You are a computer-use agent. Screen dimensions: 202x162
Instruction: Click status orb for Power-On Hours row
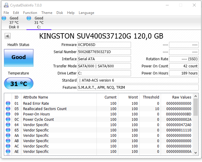8,114
